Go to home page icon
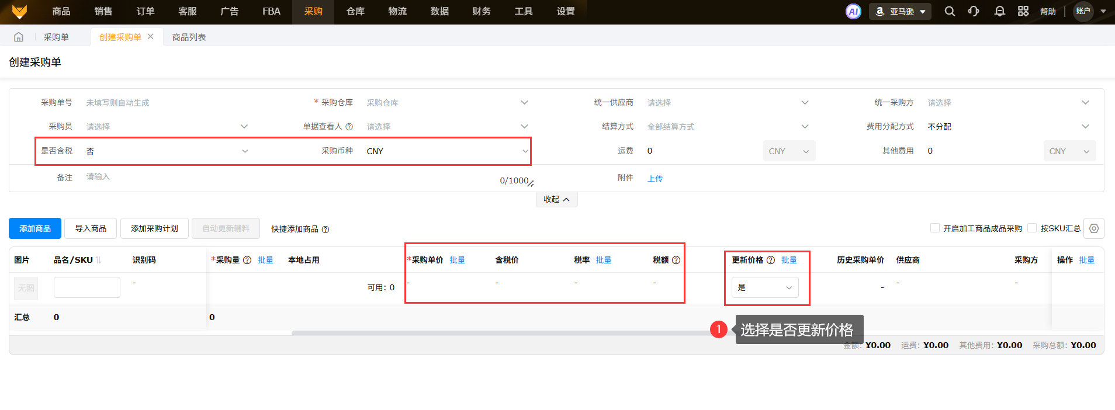 pyautogui.click(x=19, y=37)
